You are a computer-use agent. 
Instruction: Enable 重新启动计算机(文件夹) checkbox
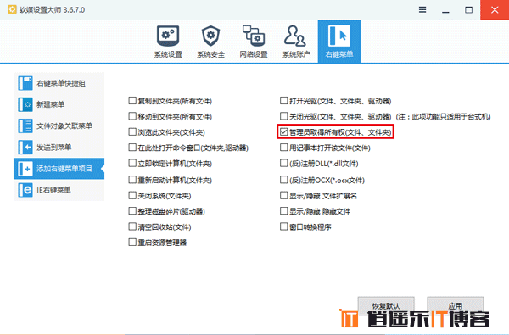coord(132,180)
